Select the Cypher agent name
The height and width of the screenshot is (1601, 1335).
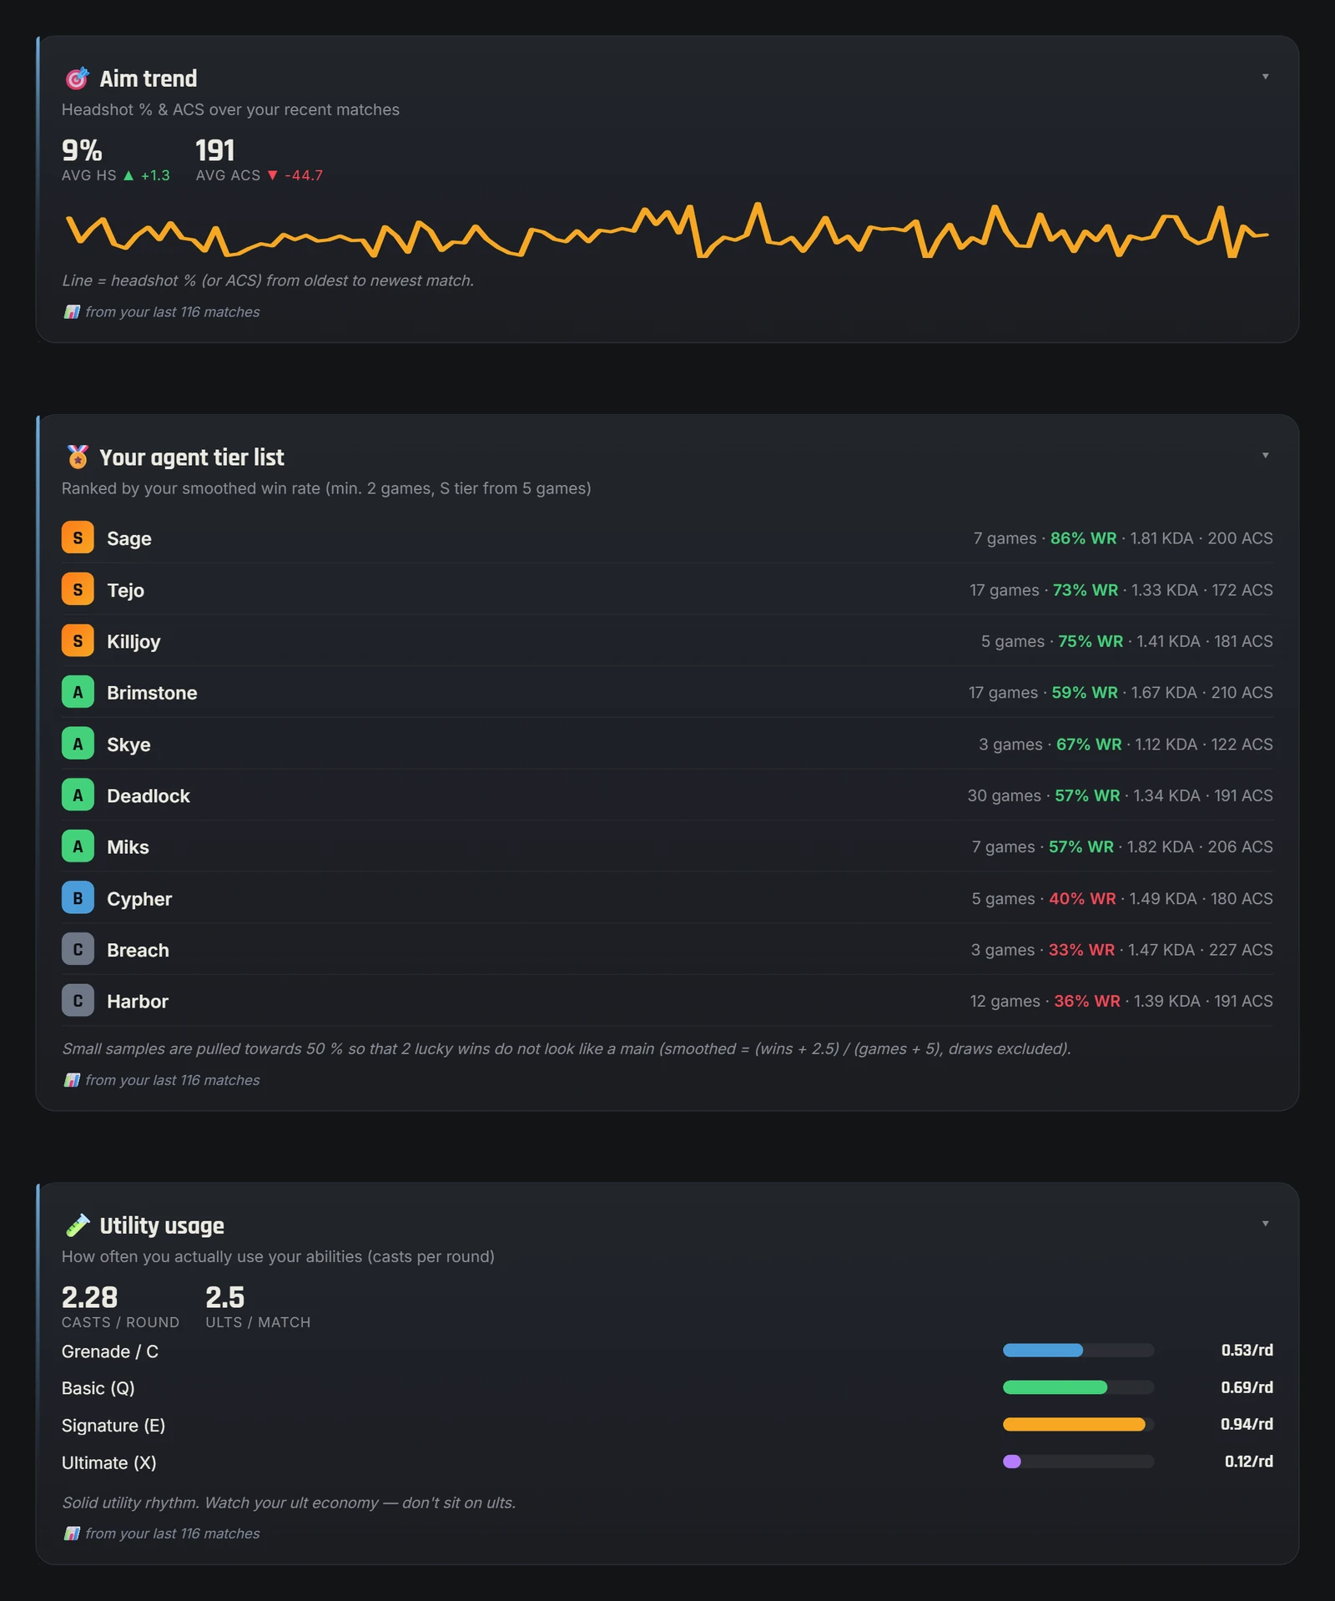coord(139,899)
